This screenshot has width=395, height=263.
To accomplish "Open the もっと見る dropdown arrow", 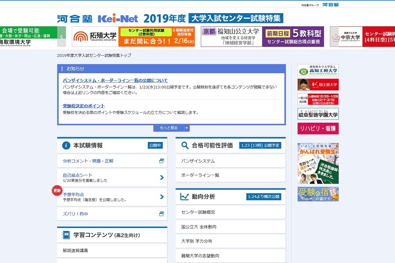I will click(x=186, y=128).
